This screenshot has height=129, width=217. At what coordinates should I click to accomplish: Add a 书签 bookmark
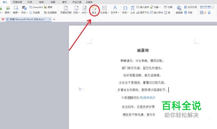point(188,13)
